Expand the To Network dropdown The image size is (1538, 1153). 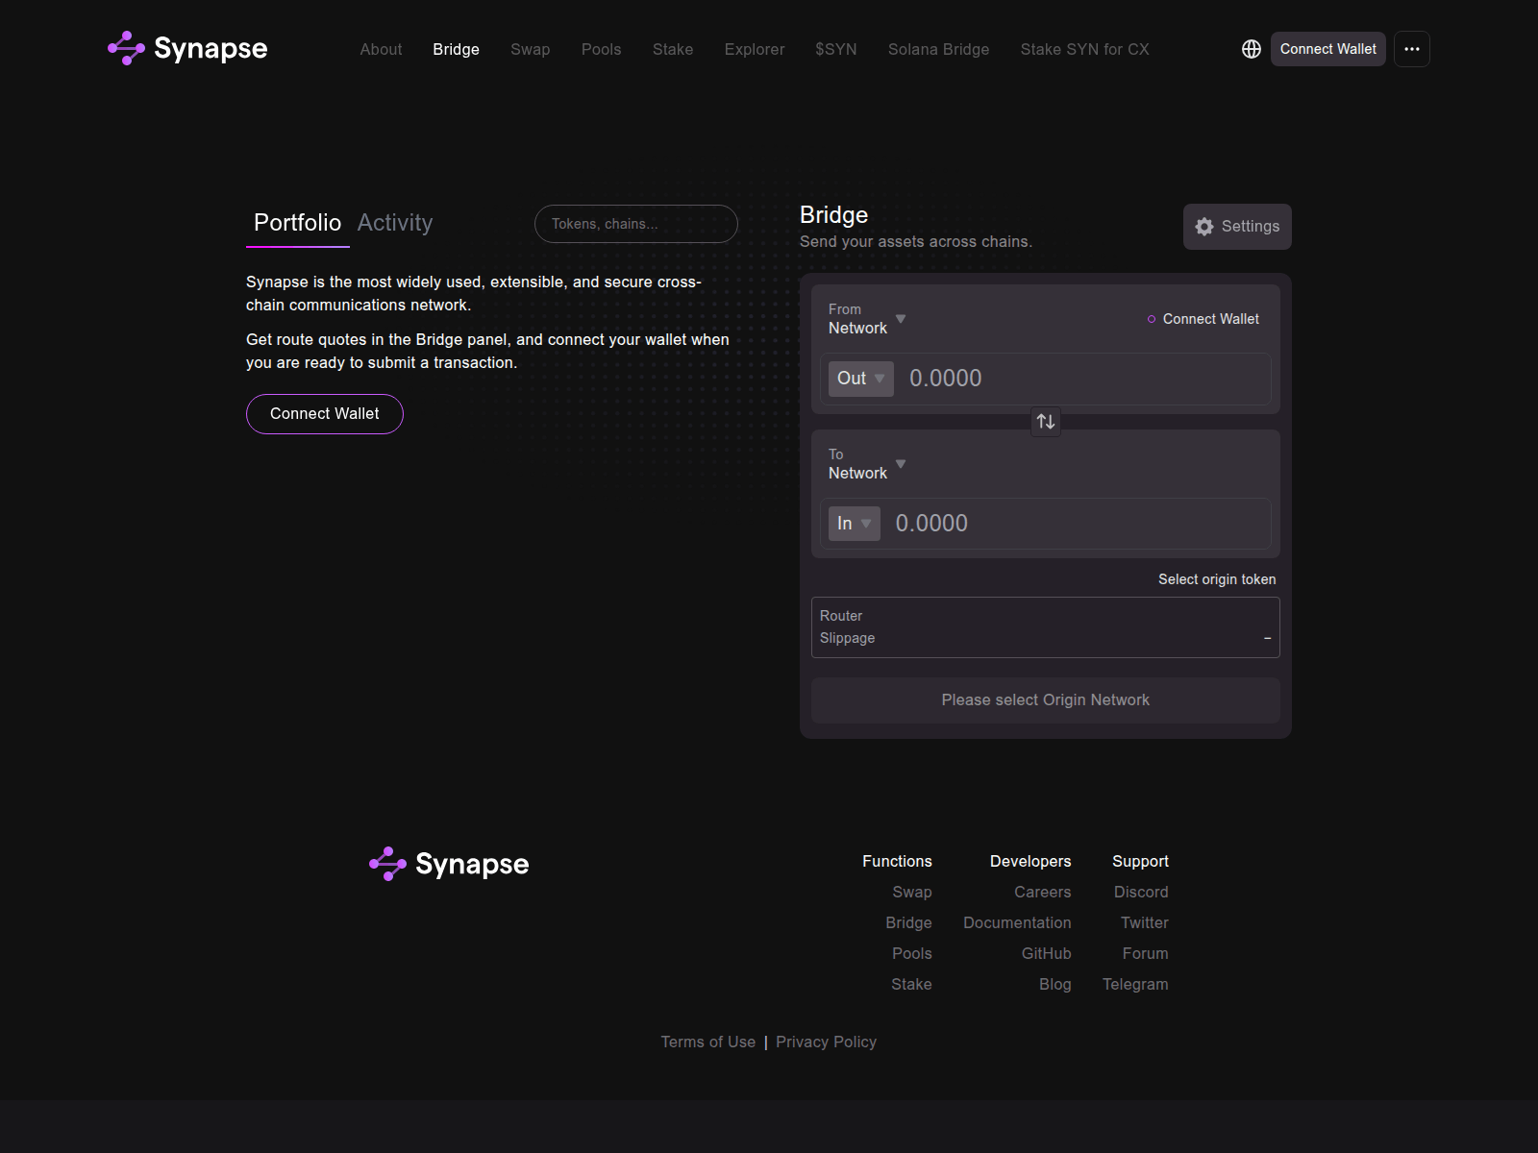(x=867, y=464)
